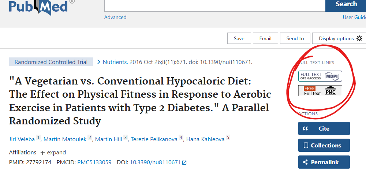Expand the Affiliations section
This screenshot has height=169, width=366.
tap(54, 153)
